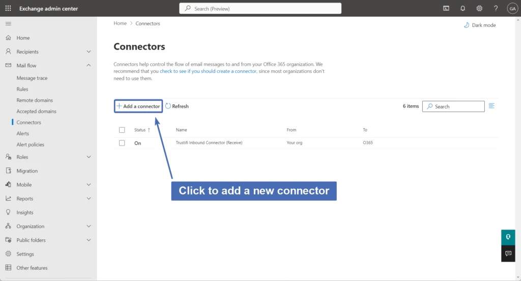Viewport: 521px width, 281px height.
Task: Collapse the Mail flow section
Action: [89, 65]
